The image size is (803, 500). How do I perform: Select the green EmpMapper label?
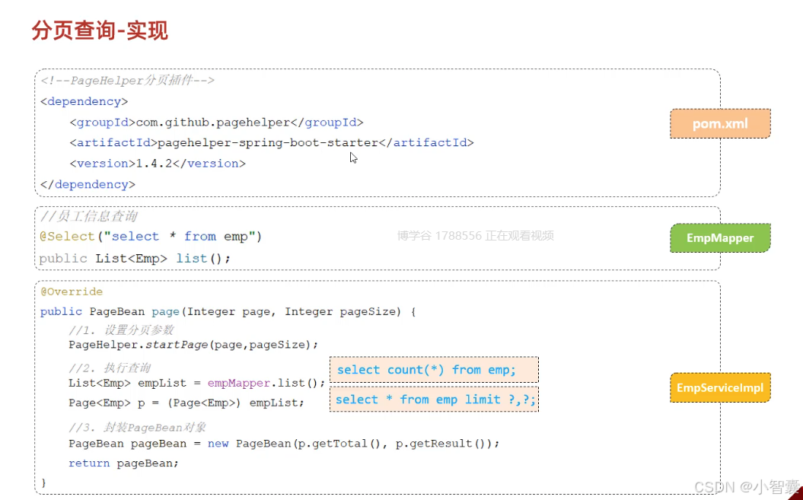pos(720,237)
